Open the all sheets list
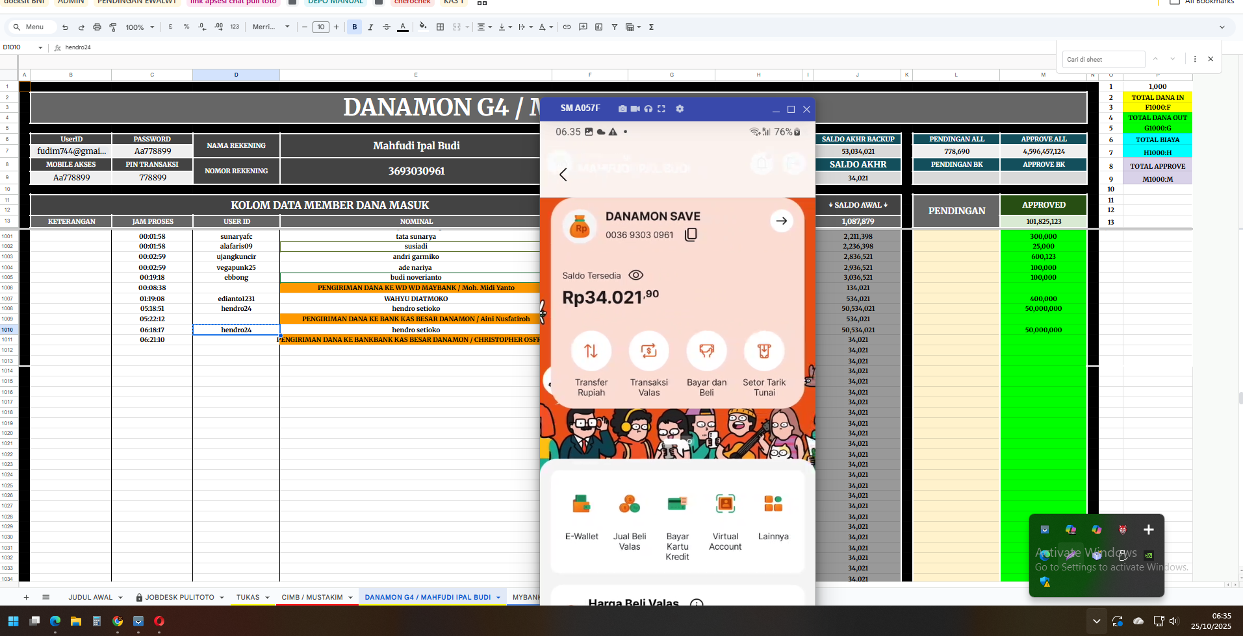1243x636 pixels. click(x=45, y=597)
